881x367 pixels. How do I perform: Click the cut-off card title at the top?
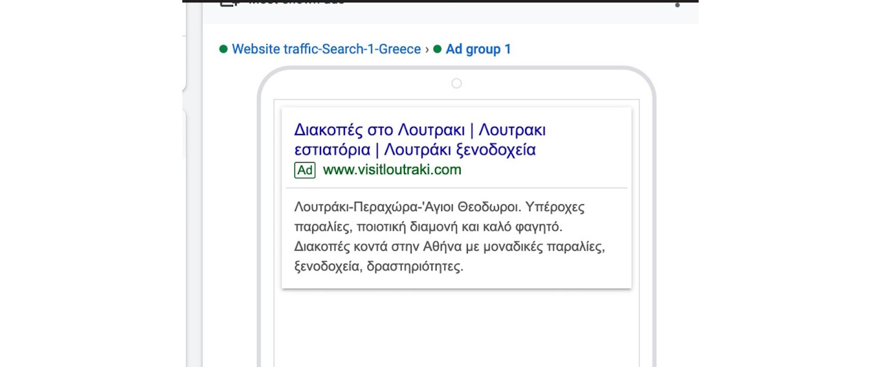click(x=296, y=3)
